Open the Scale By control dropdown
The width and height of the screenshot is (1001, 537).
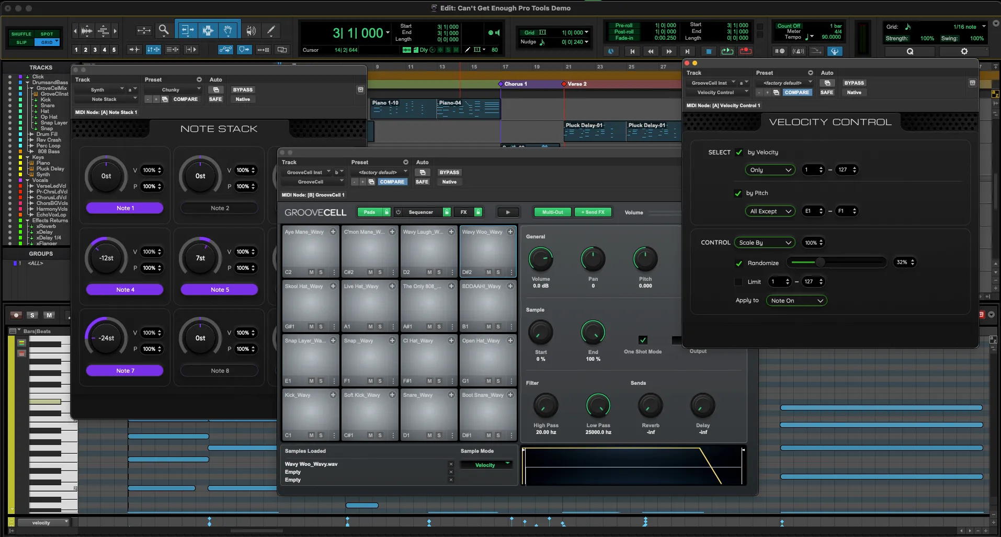click(765, 243)
